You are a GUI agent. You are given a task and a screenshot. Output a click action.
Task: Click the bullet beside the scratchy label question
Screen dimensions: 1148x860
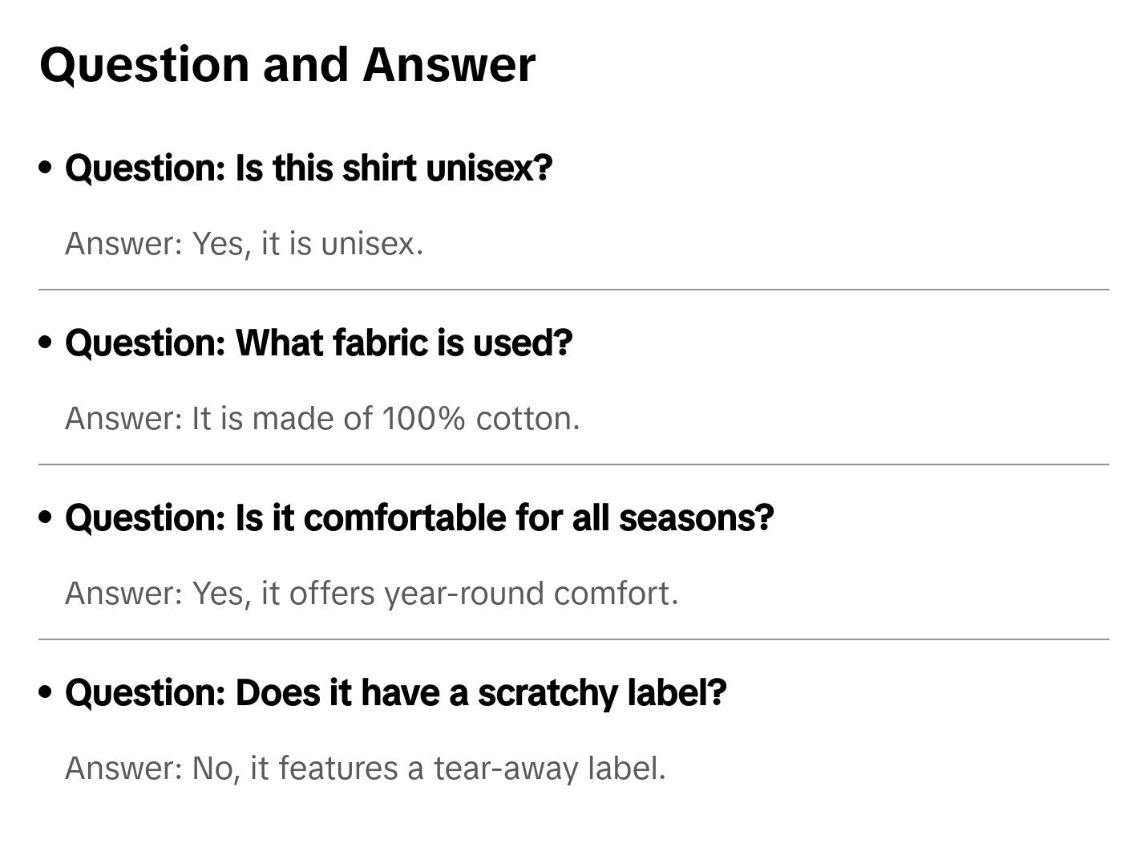46,692
